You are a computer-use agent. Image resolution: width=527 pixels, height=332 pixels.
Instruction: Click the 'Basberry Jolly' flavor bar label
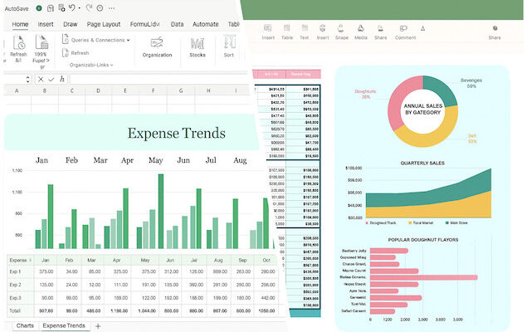click(354, 251)
